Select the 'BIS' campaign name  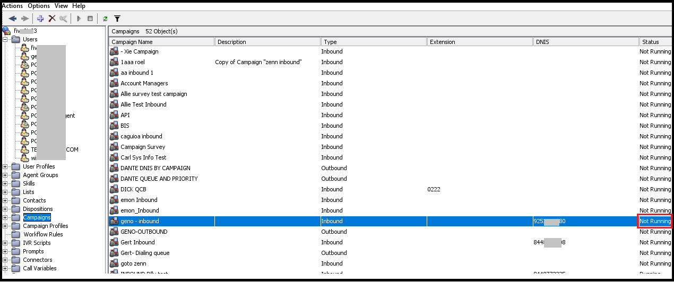[125, 126]
